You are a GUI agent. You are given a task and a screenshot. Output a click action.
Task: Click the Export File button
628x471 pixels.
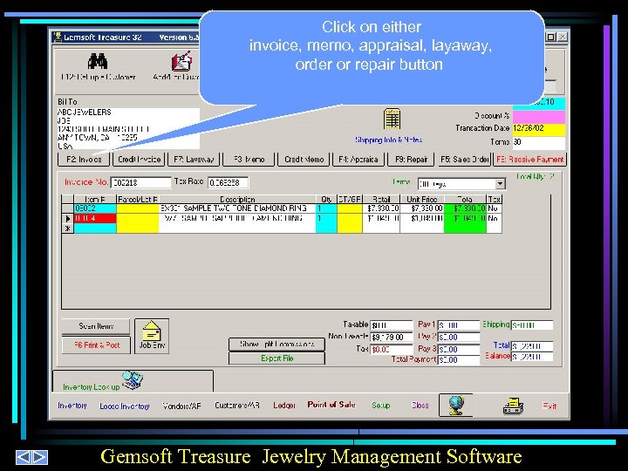276,358
